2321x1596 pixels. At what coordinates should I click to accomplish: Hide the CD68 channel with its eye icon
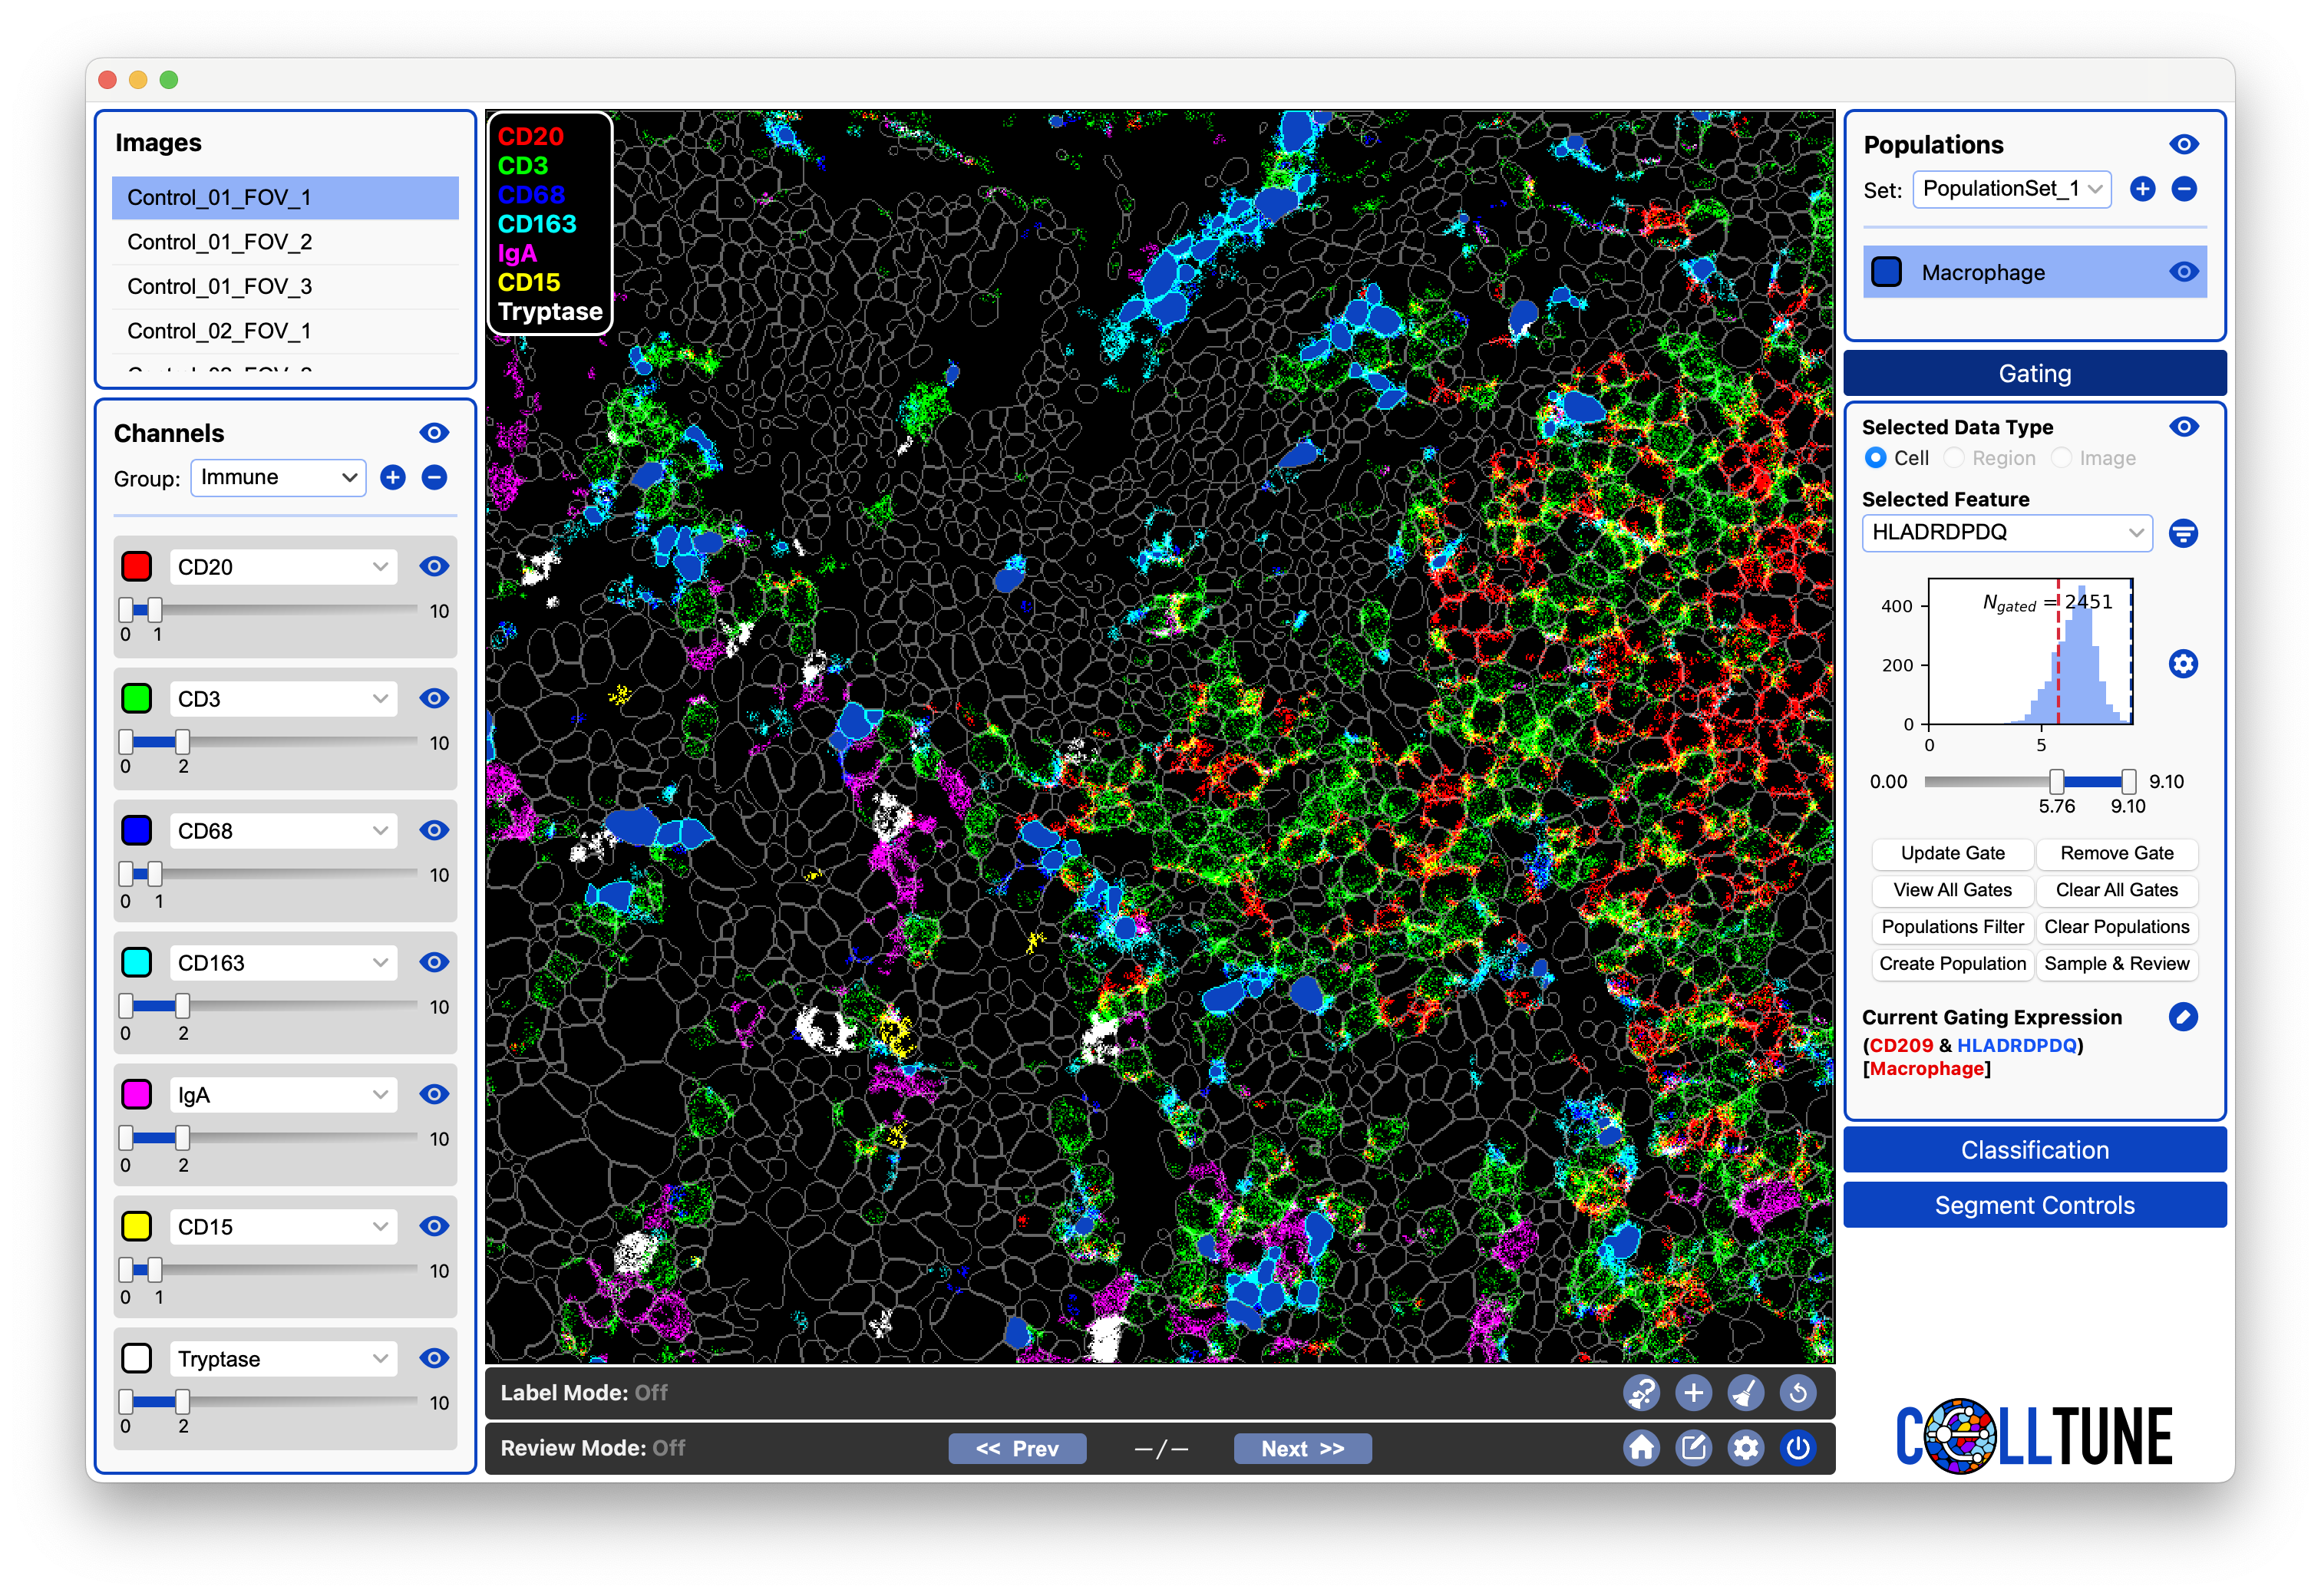click(434, 830)
